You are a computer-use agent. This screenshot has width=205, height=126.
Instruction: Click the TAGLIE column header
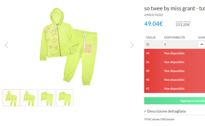point(151,37)
